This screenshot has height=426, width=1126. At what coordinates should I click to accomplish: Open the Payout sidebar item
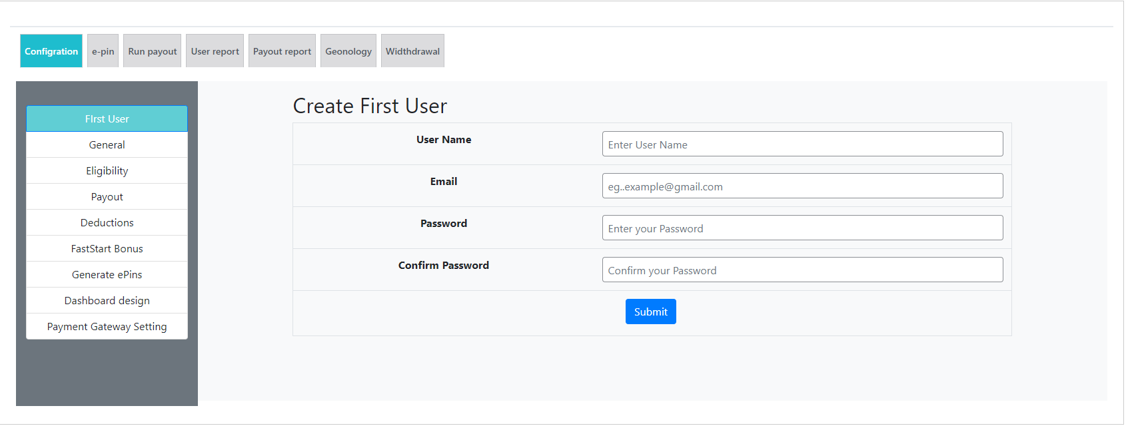(x=107, y=197)
